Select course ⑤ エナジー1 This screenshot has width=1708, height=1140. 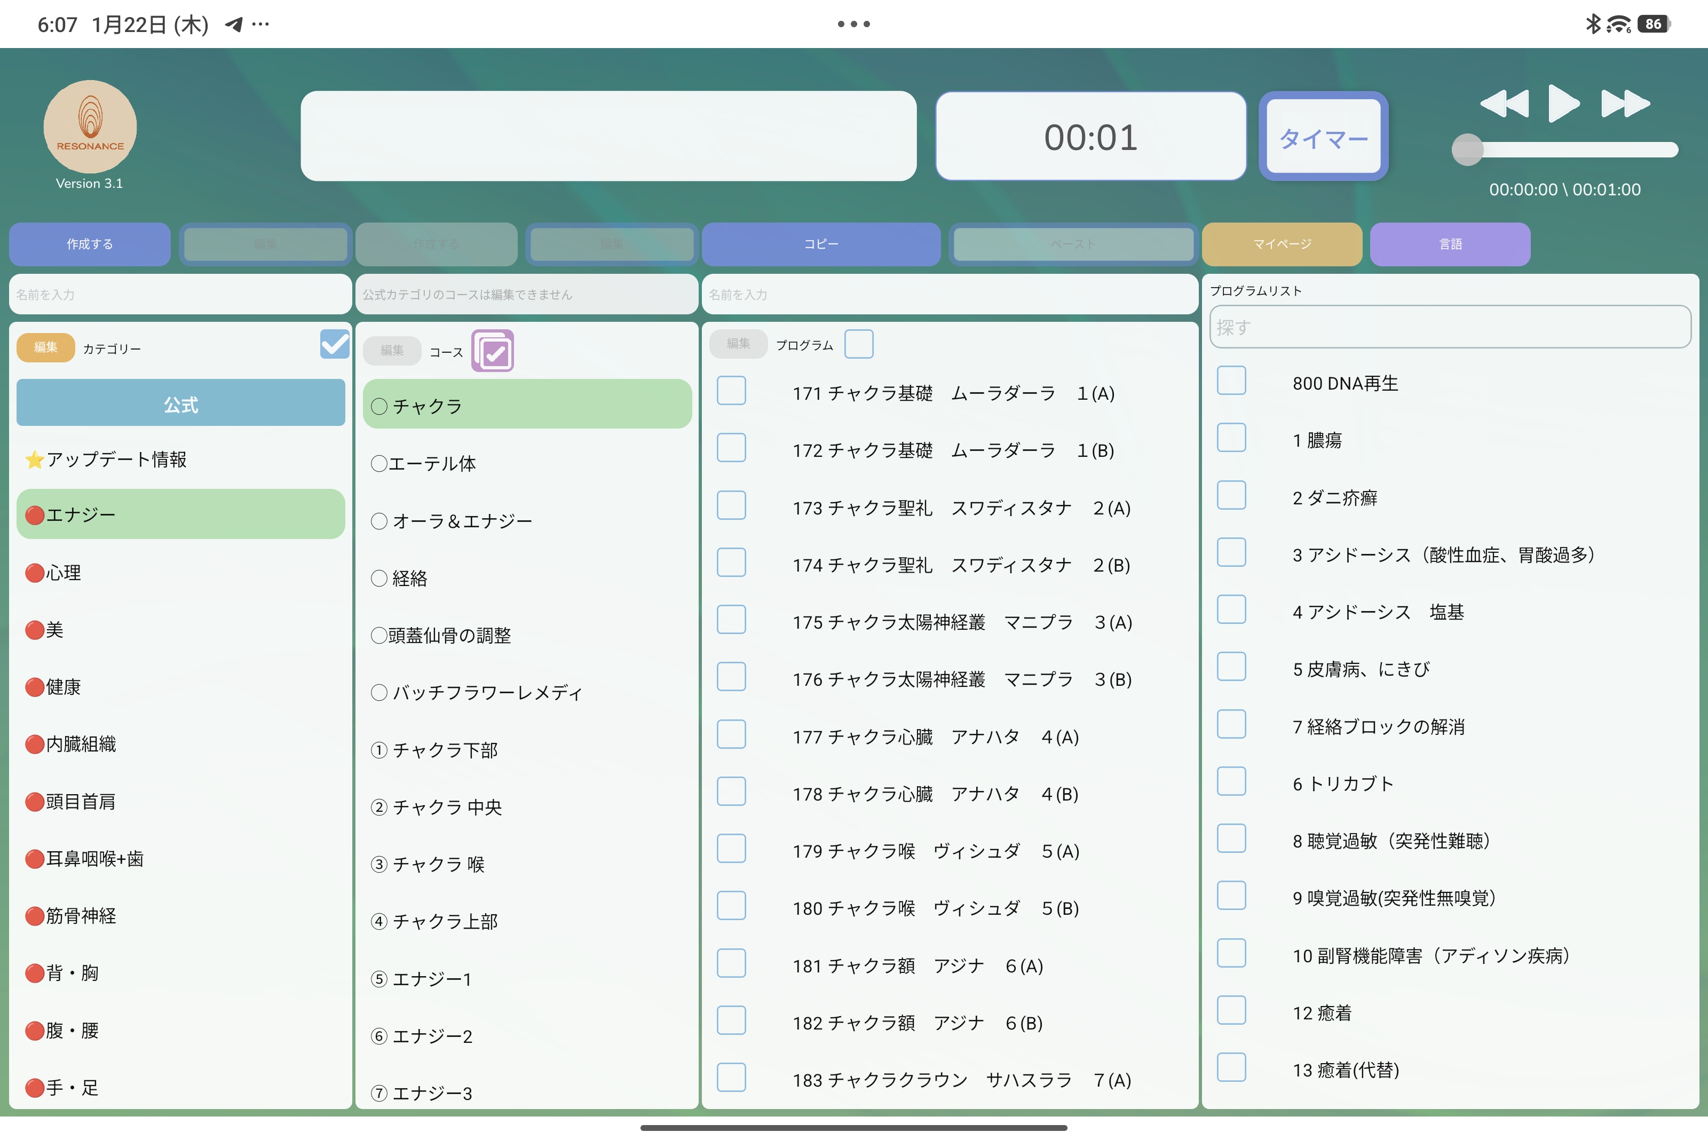click(527, 979)
